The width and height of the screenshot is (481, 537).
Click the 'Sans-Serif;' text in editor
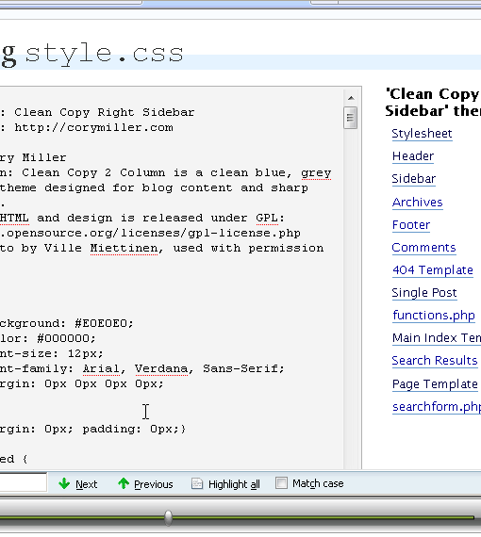[x=243, y=369]
